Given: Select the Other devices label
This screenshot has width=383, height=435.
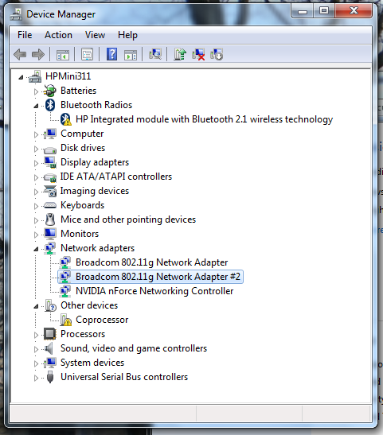Looking at the screenshot, I should coord(89,305).
